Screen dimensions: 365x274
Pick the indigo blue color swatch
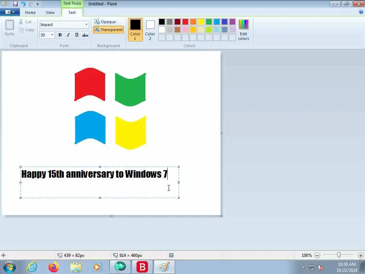tap(225, 22)
